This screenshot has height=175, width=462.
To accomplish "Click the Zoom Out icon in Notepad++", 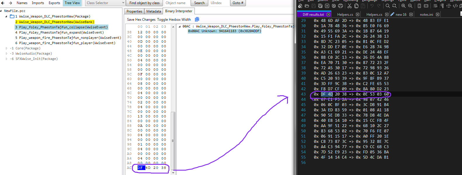I will coord(410,6).
